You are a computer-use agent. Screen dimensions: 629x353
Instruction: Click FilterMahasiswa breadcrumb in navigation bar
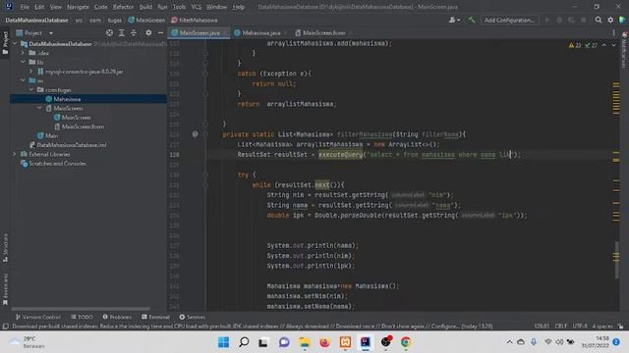point(195,20)
